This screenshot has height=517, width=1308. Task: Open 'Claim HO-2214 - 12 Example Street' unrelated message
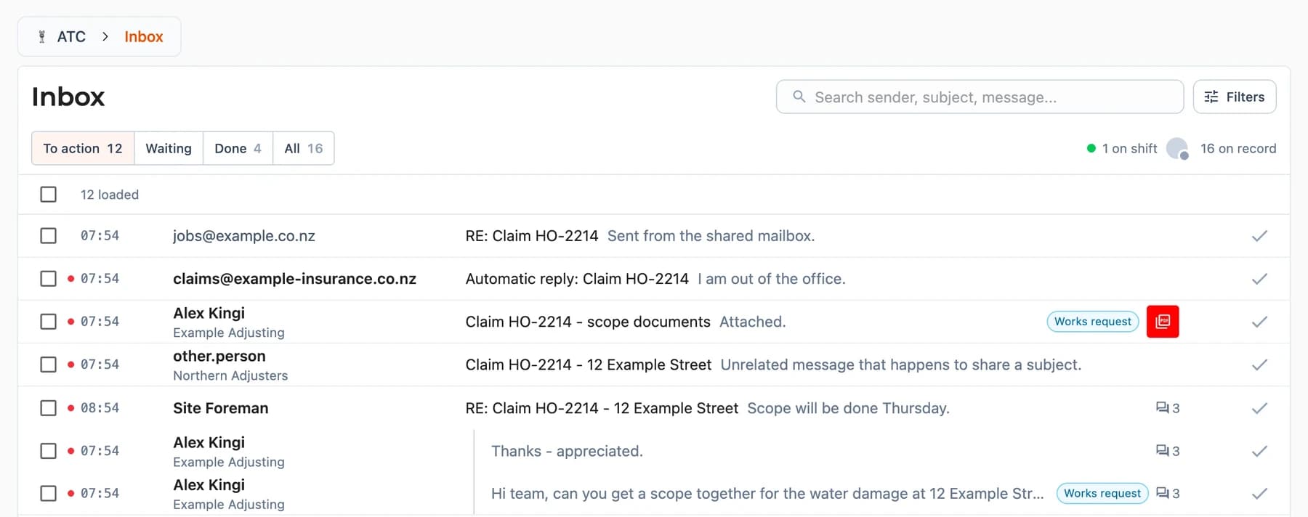coord(589,365)
